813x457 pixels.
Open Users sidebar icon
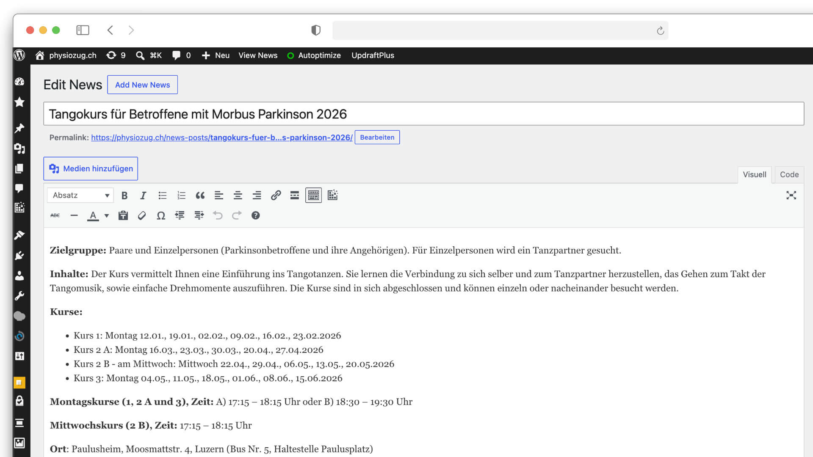[x=19, y=276]
